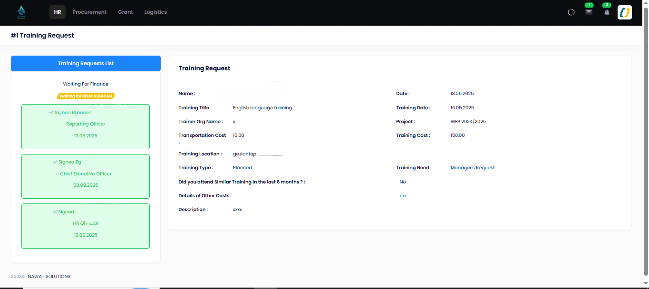Open the Grant menu

click(x=126, y=12)
